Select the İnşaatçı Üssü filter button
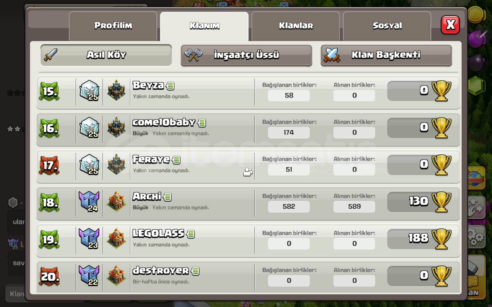 tap(246, 55)
